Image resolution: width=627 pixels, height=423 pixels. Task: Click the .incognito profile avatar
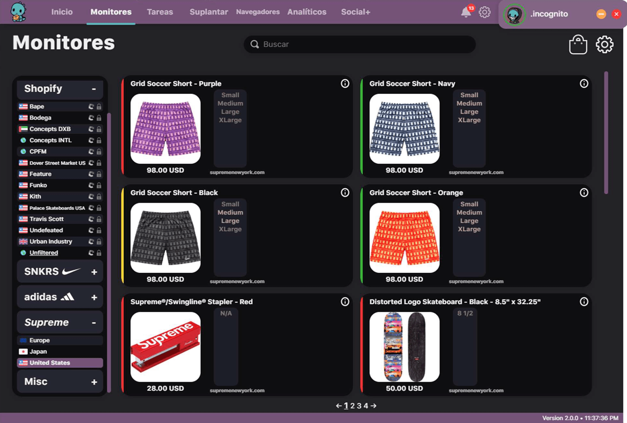[x=514, y=14]
